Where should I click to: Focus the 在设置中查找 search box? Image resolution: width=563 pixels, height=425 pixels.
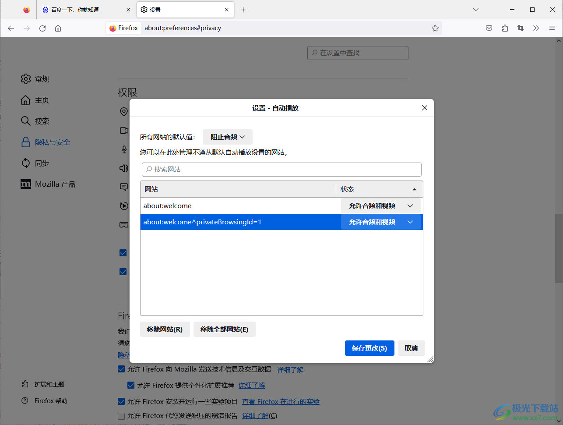coord(358,53)
